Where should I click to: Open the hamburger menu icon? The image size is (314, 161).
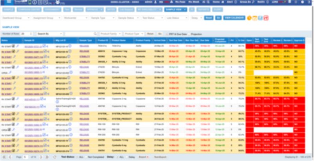pos(8,2)
